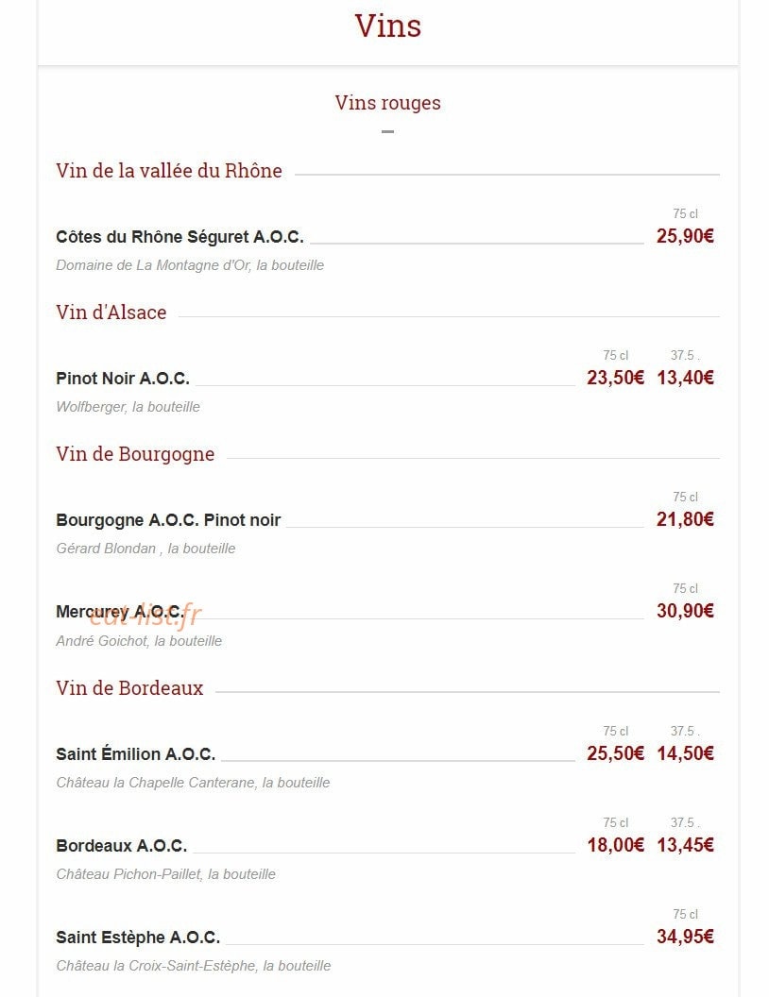
Task: Select the Vins rouges section heading
Action: (x=388, y=102)
